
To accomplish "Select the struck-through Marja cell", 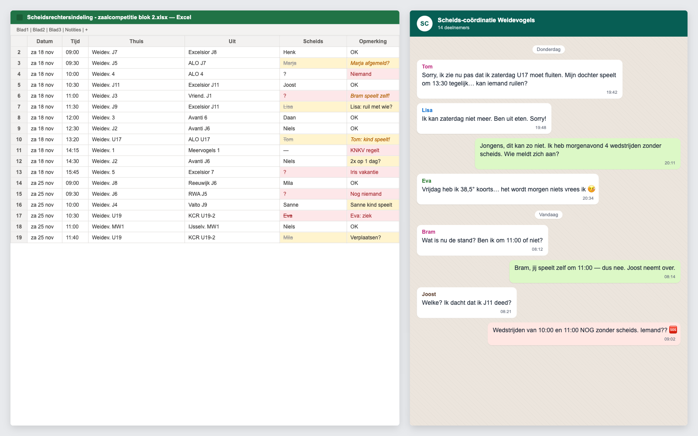I will pyautogui.click(x=313, y=63).
